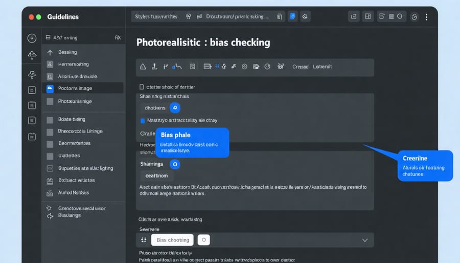Click the blue asterisk icon in editor toolbar

(217, 67)
